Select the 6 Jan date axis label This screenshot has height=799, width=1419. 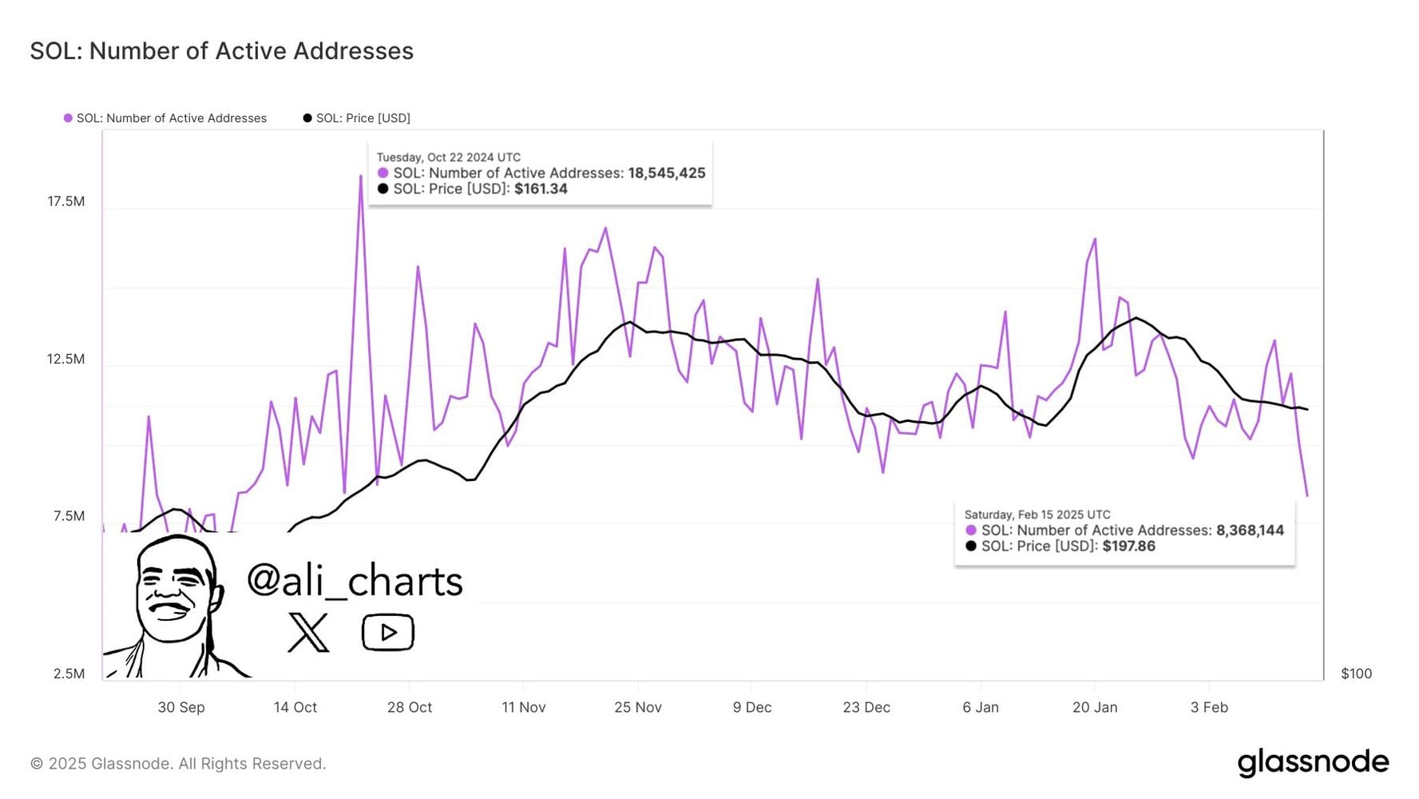(981, 707)
